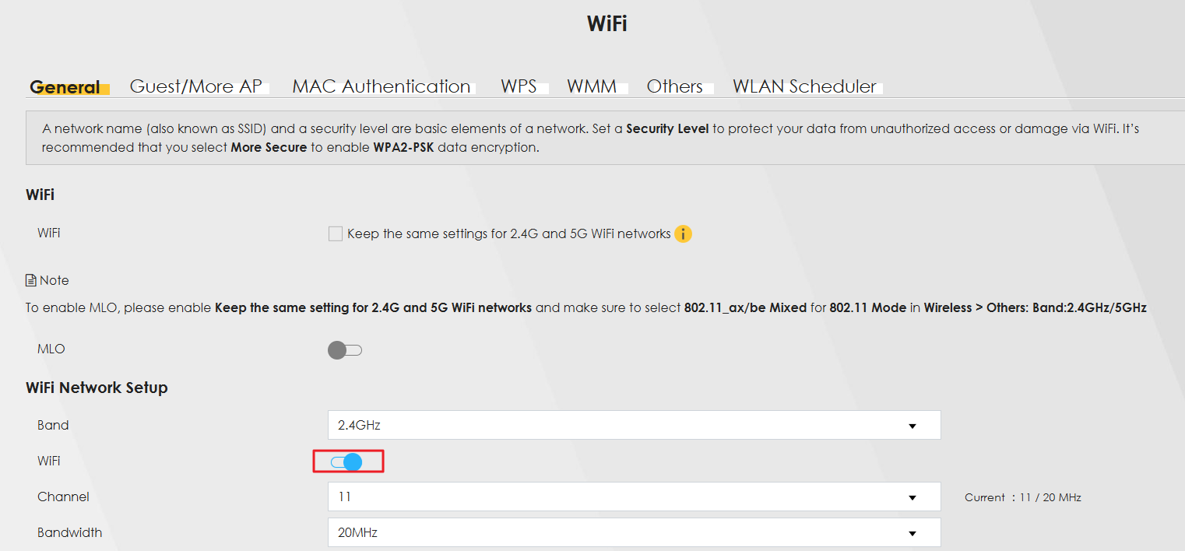Open the Guest/More AP tab
The height and width of the screenshot is (551, 1185).
(195, 86)
